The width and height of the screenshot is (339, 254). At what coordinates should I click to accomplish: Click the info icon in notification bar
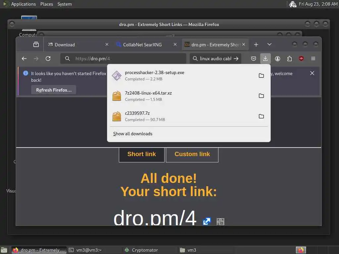pos(25,73)
